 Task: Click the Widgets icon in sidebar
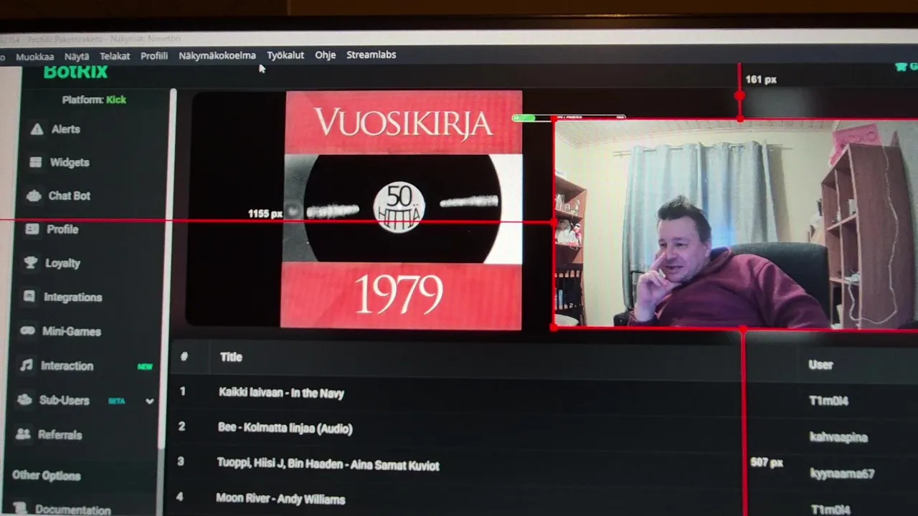[x=35, y=163]
